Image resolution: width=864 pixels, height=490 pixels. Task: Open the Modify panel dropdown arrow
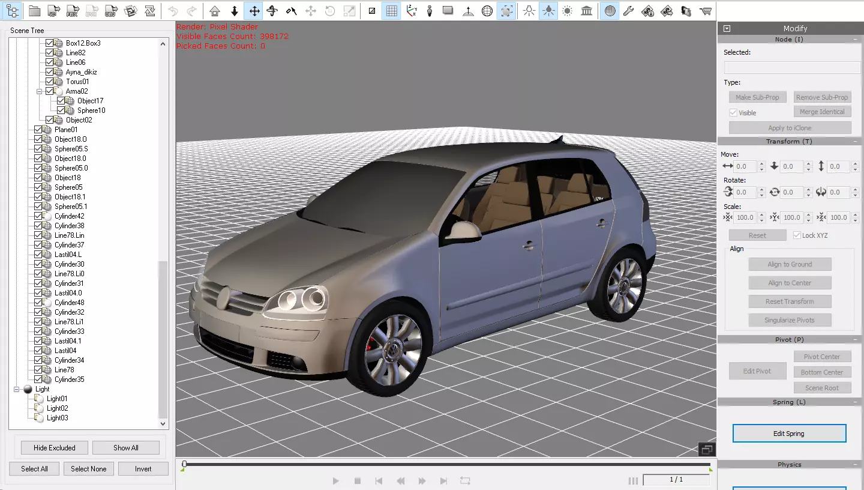pos(727,28)
